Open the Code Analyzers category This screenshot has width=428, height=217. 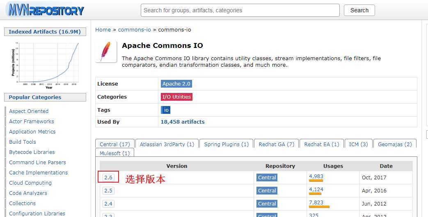(x=28, y=193)
